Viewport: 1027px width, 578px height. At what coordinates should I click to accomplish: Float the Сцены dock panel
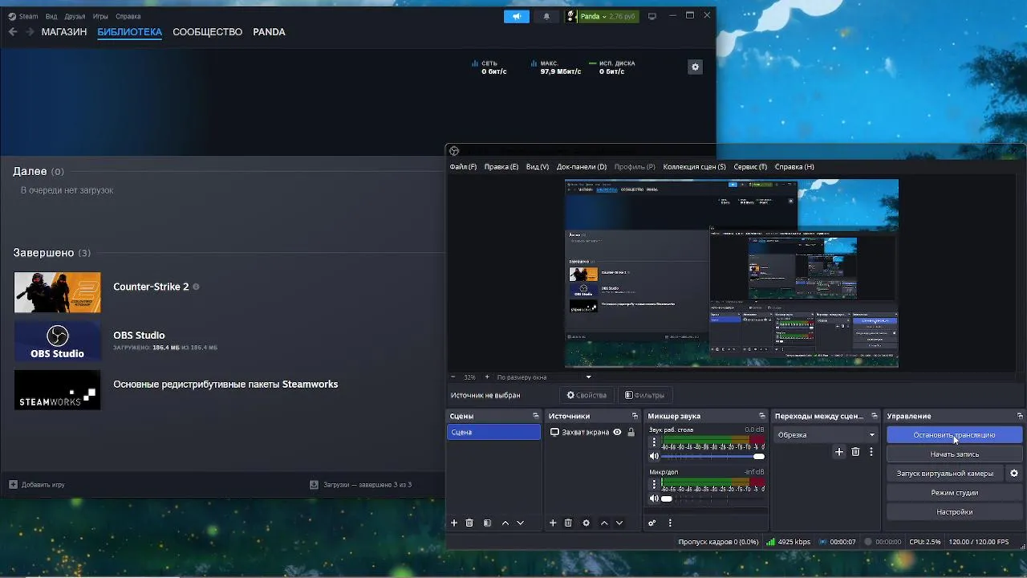tap(536, 416)
